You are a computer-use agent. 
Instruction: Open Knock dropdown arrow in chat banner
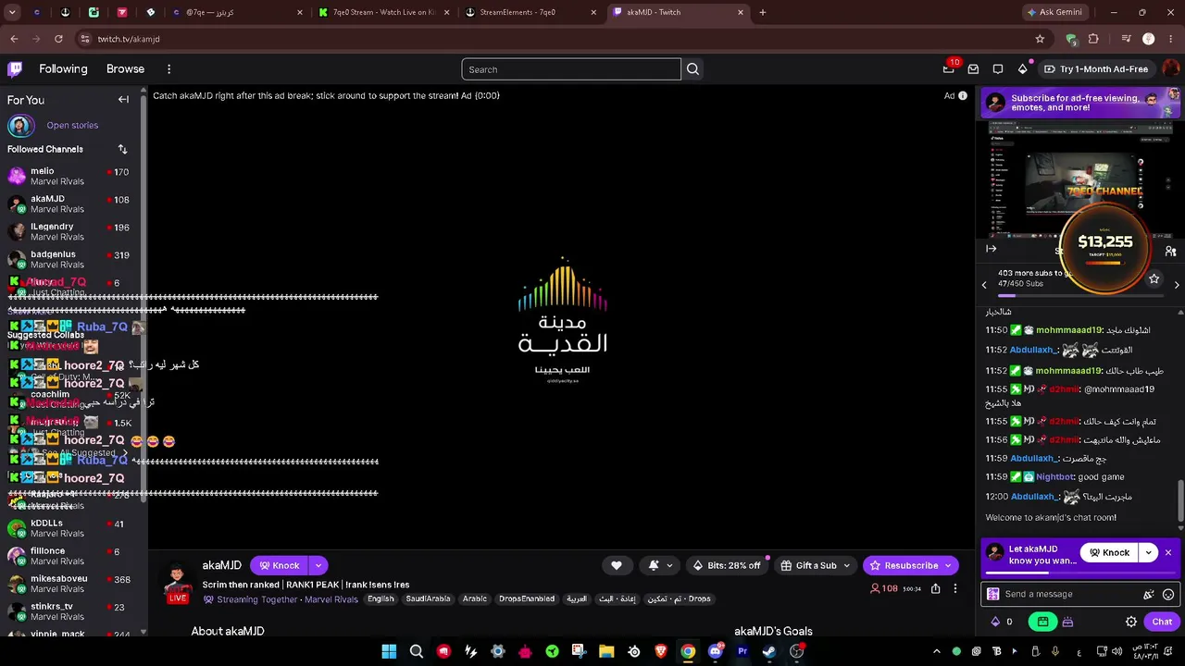point(1149,553)
